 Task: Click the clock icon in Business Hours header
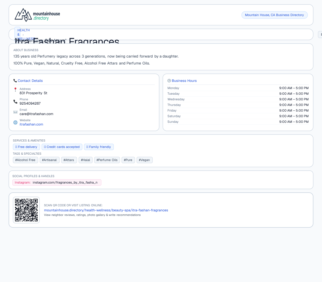[169, 81]
